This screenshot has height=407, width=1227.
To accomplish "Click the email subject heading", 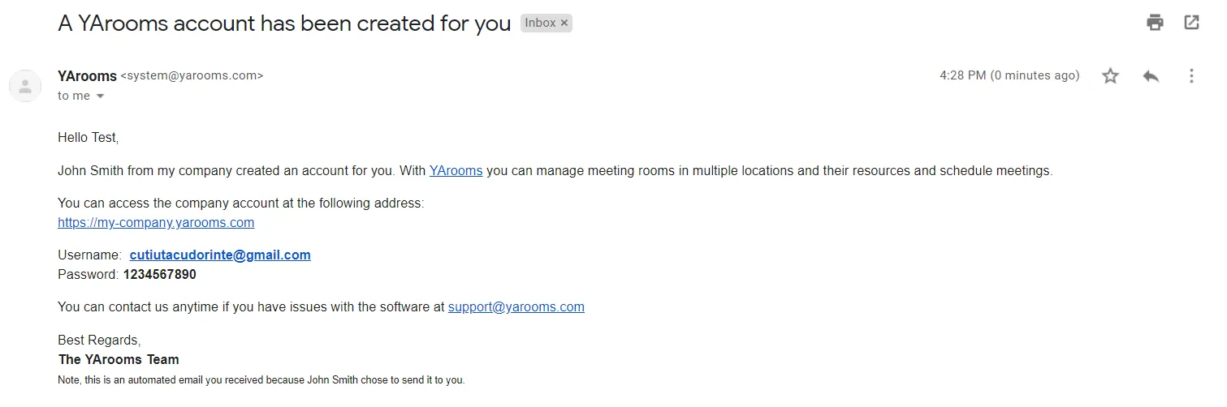I will 284,24.
